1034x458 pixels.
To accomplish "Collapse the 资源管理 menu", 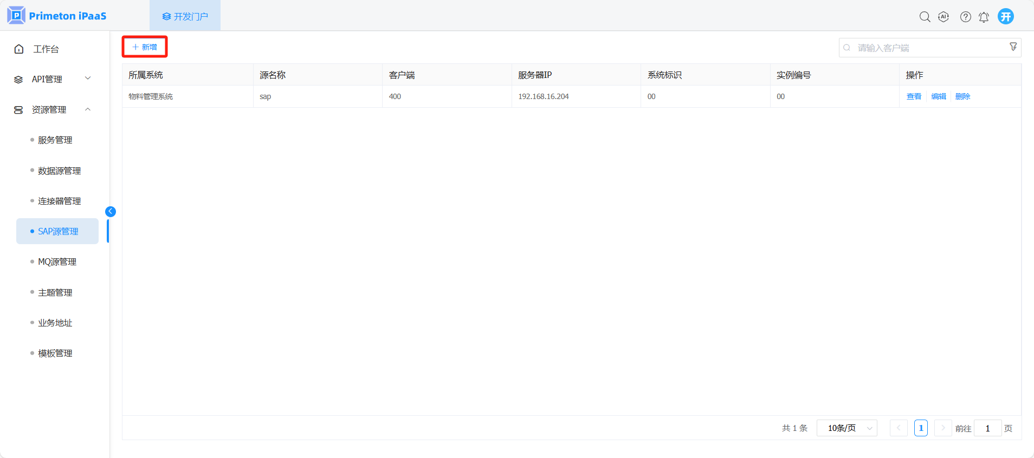I will tap(53, 109).
